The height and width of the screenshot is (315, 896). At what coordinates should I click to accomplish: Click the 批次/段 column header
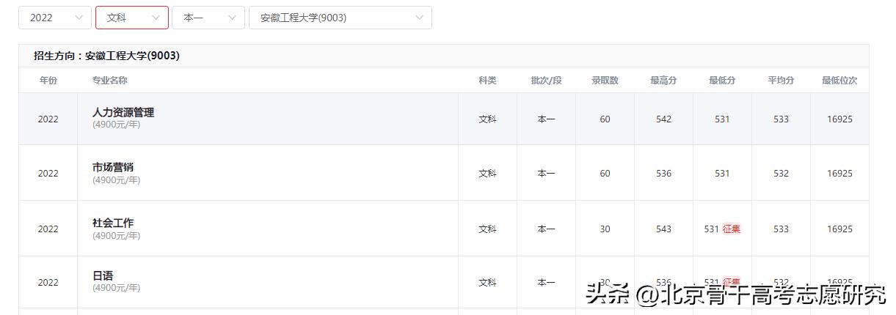coord(546,81)
